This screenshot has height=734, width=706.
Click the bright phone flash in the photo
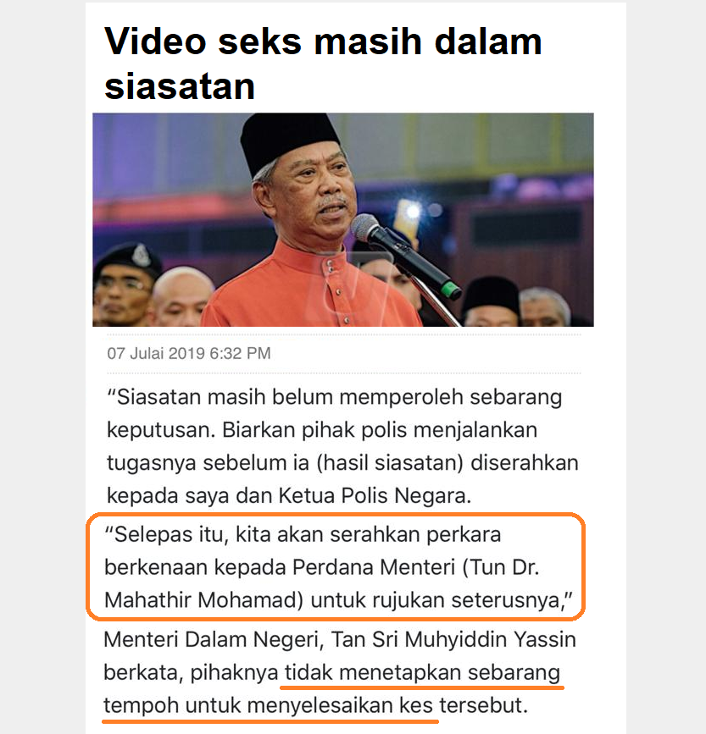point(412,212)
